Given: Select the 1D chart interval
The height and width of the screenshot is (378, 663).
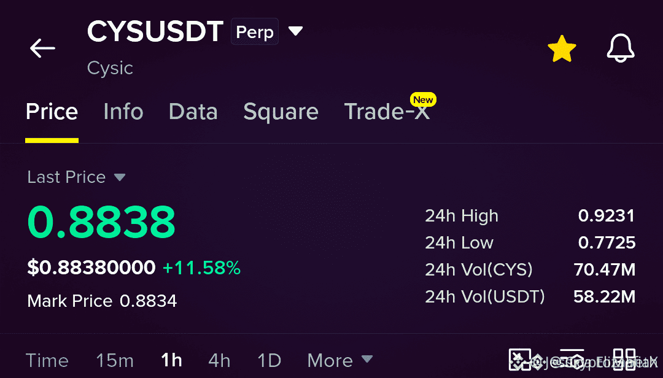Looking at the screenshot, I should [x=269, y=360].
